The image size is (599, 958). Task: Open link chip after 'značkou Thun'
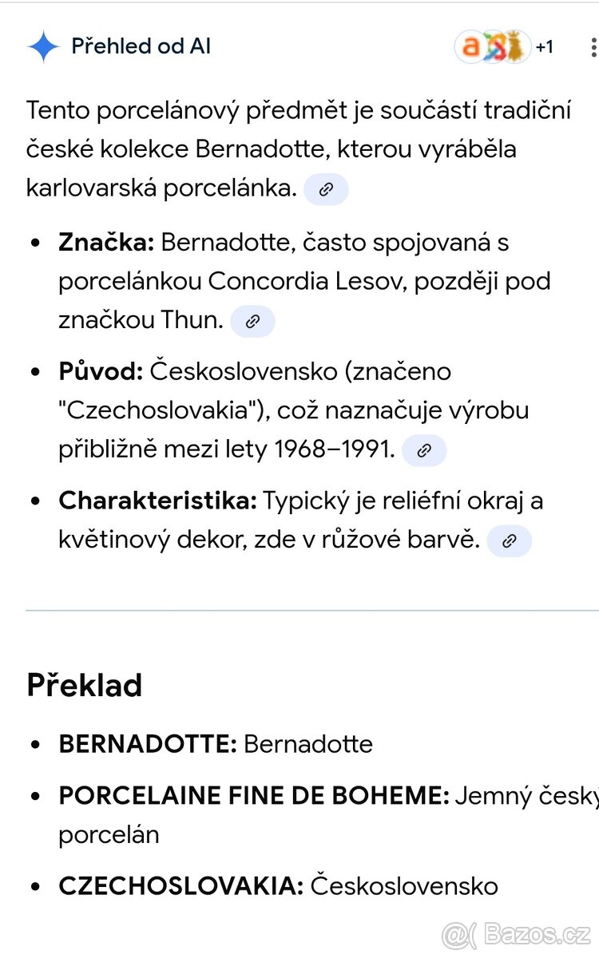point(252,321)
